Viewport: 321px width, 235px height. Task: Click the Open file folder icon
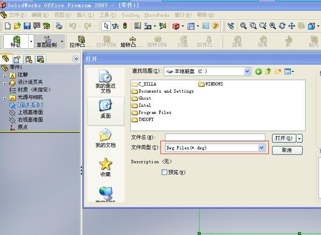(18, 26)
